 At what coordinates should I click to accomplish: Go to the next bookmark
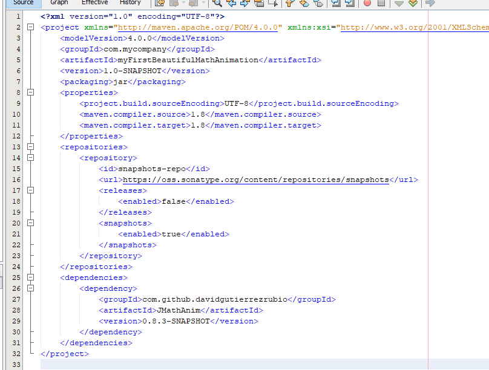303,3
